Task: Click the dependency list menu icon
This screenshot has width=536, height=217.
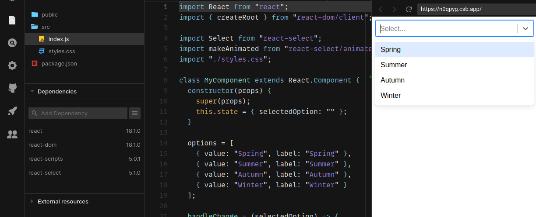Action: pyautogui.click(x=135, y=113)
